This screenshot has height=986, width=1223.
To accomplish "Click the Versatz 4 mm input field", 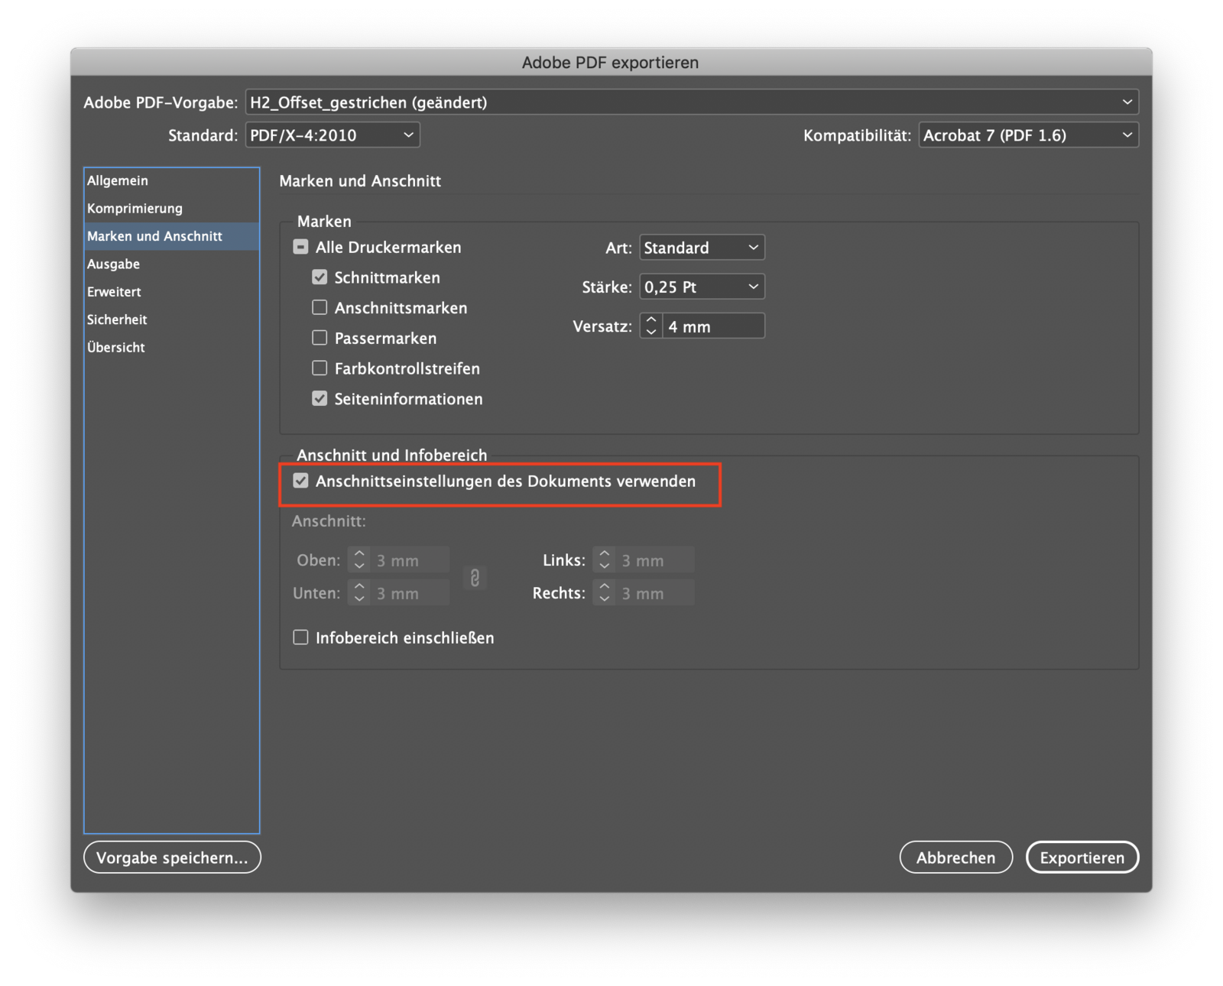I will coord(712,326).
